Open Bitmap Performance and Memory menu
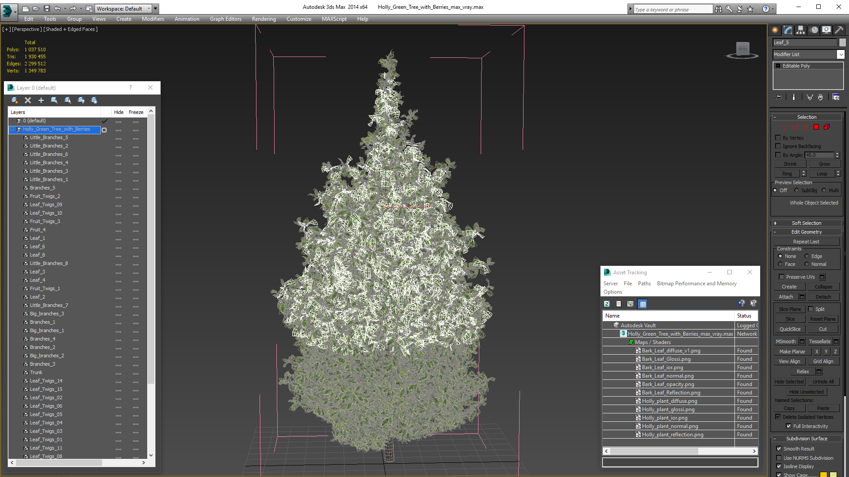849x477 pixels. (697, 284)
